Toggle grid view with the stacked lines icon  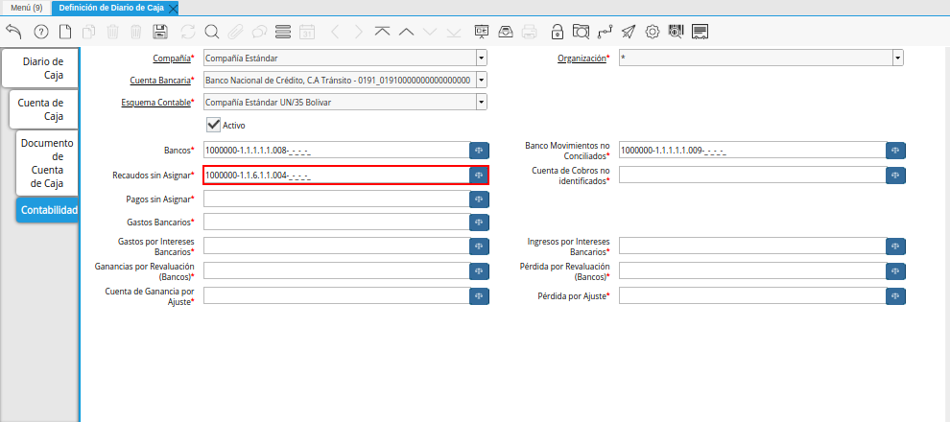283,32
